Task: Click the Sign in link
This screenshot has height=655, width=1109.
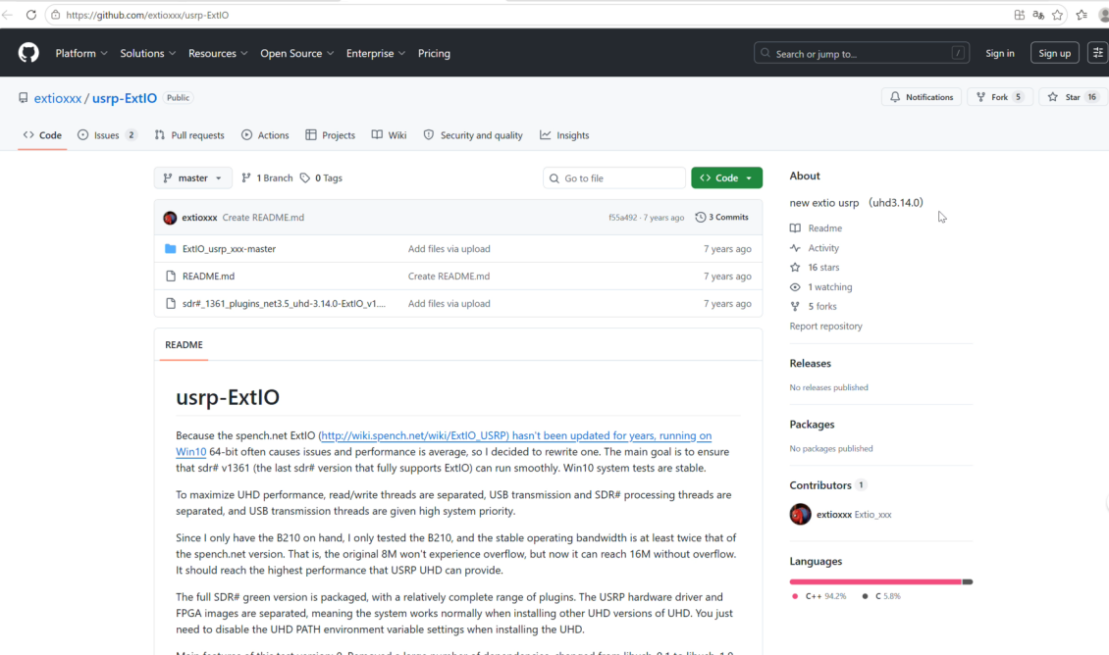Action: 999,53
